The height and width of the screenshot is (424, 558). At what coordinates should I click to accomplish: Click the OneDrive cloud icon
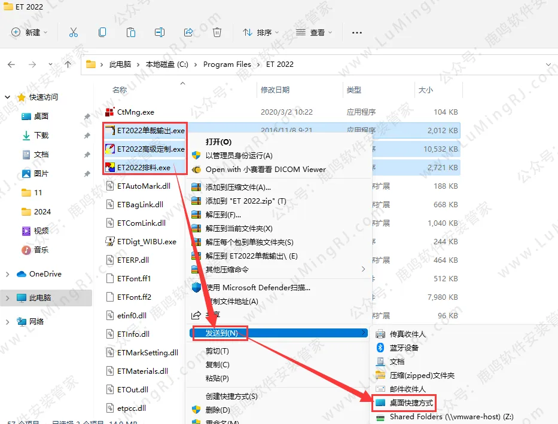pos(22,274)
